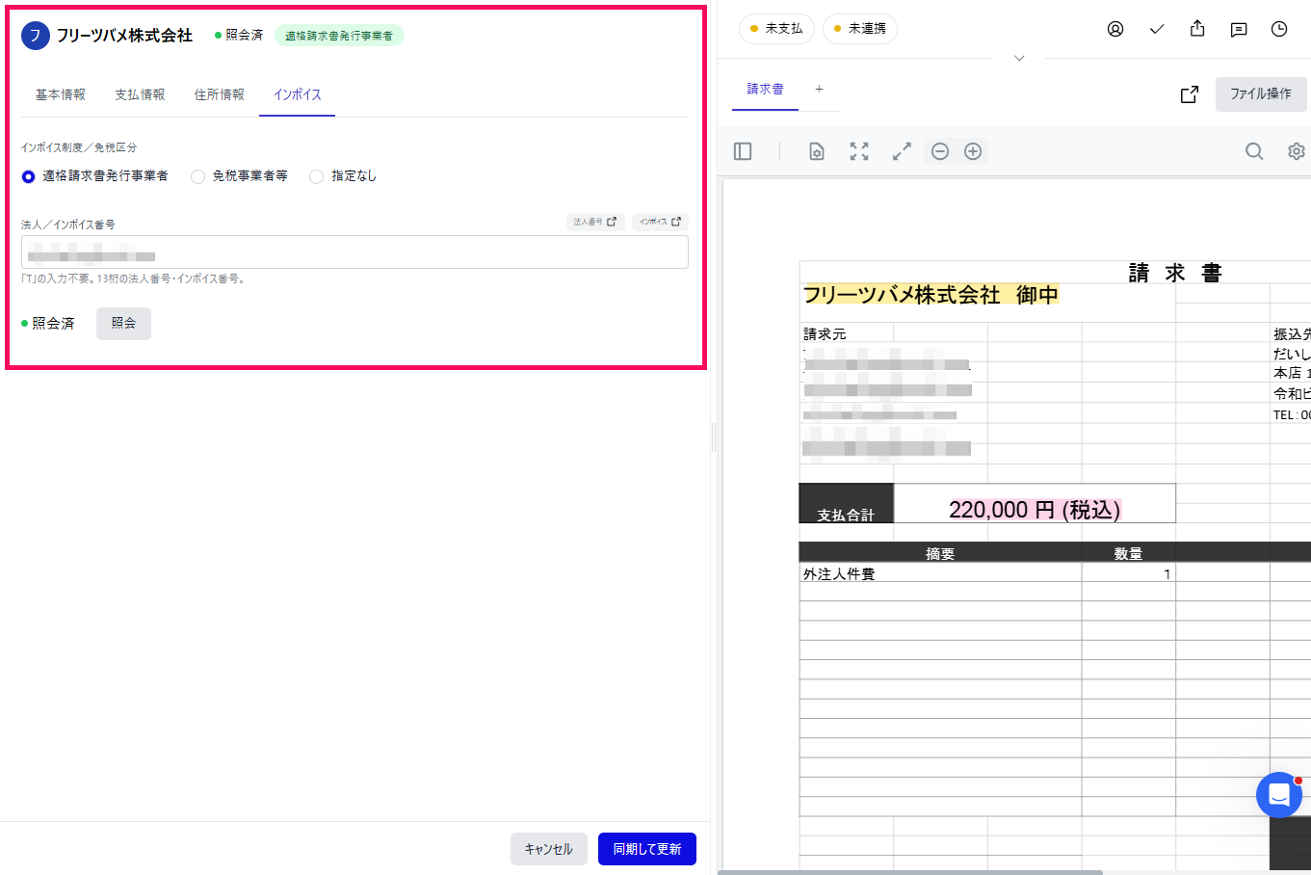The height and width of the screenshot is (875, 1311).
Task: Switch to the 支払情報 tab
Action: tap(140, 94)
